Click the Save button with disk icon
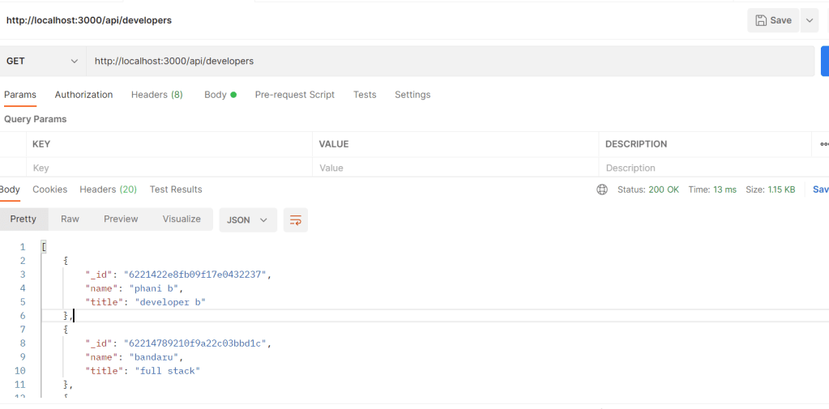The image size is (829, 409). coord(773,20)
